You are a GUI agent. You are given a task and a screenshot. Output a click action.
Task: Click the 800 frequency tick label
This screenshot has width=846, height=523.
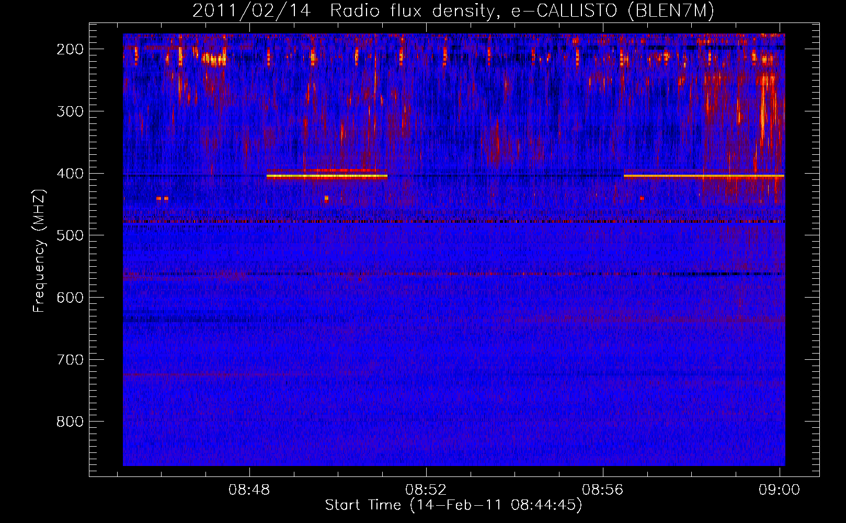coord(70,422)
